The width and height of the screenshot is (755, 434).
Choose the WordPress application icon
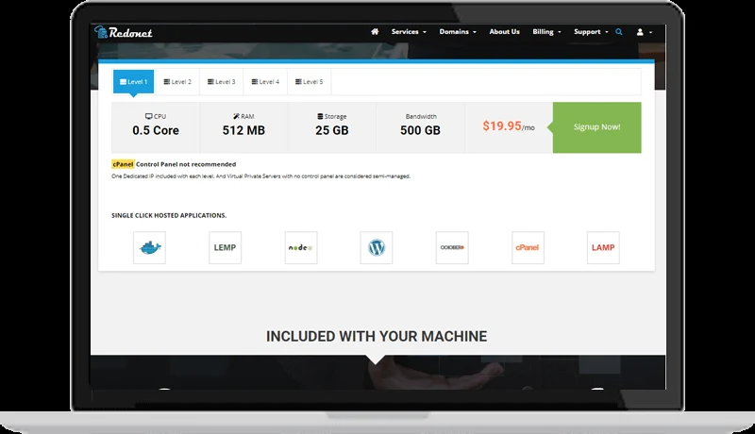click(x=377, y=248)
